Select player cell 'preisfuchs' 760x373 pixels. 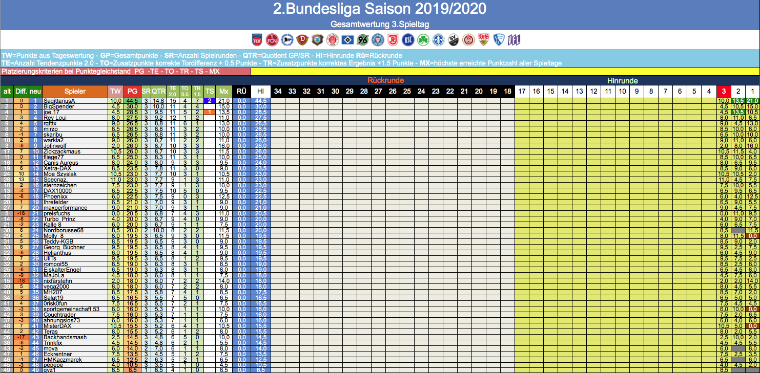pyautogui.click(x=75, y=213)
